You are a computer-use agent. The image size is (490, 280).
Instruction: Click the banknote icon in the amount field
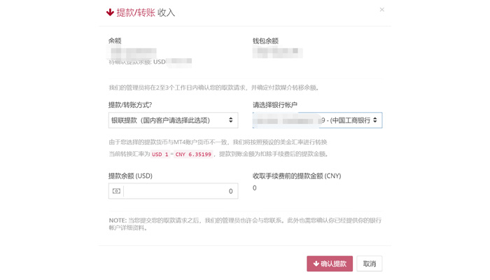pos(116,191)
